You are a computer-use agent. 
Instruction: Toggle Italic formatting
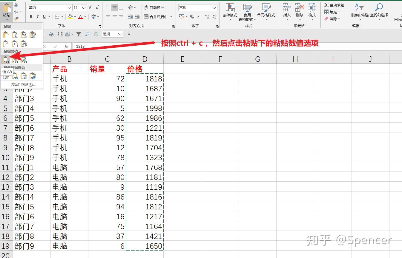tap(38, 17)
